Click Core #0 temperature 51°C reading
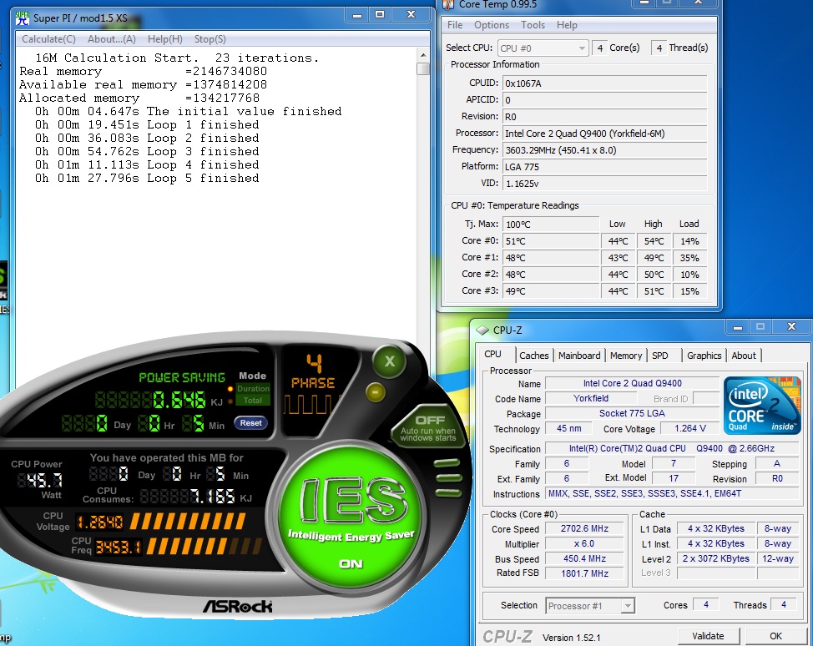813x646 pixels. (x=551, y=241)
